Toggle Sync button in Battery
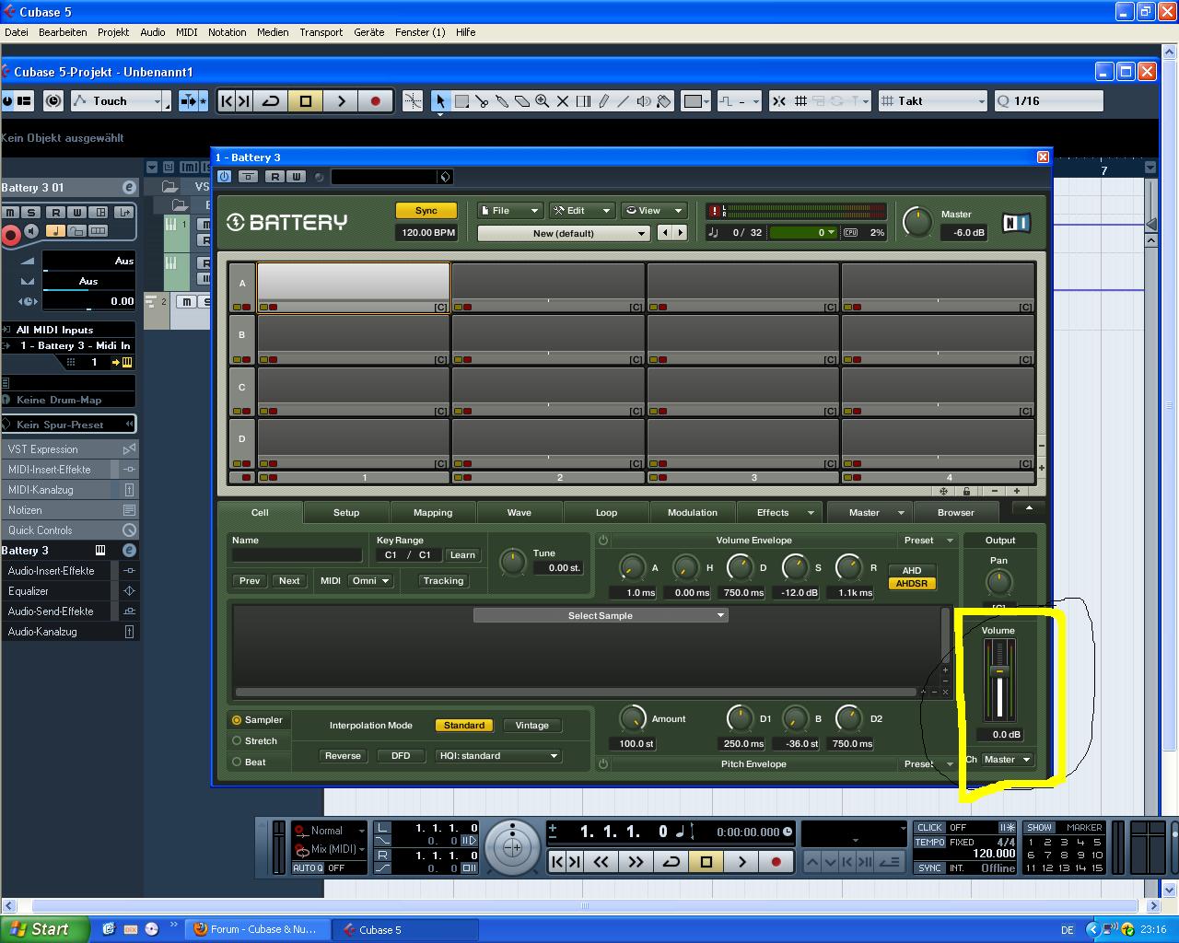Screen dimensions: 1179x943 426,211
